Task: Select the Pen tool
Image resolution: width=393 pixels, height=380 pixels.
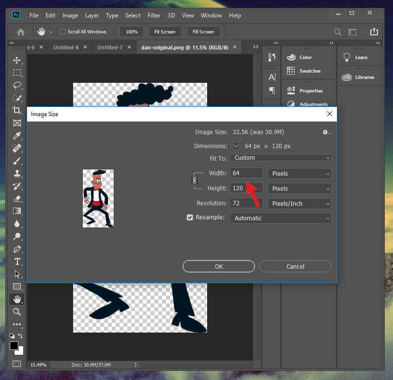Action: click(17, 249)
